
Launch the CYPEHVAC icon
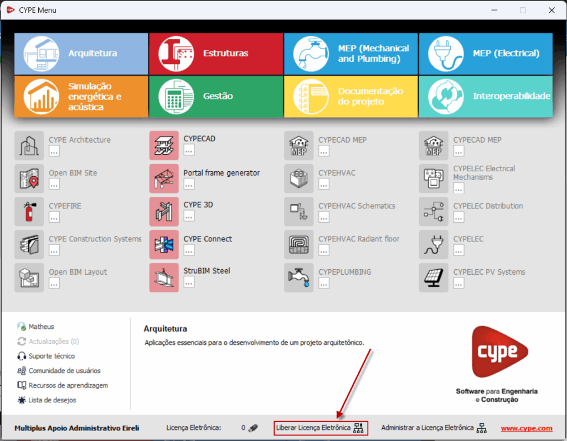298,179
